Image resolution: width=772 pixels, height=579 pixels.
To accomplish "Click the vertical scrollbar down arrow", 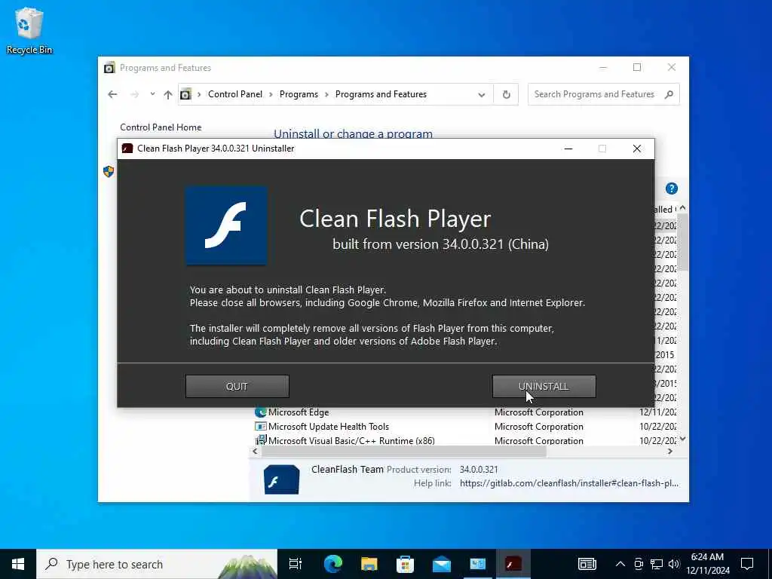I will tap(682, 439).
